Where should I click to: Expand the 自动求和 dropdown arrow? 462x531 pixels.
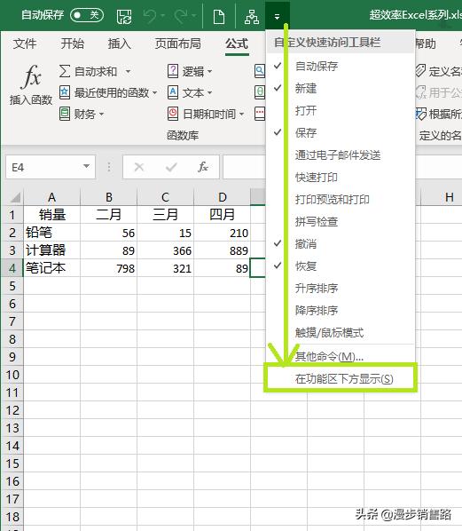click(x=128, y=71)
